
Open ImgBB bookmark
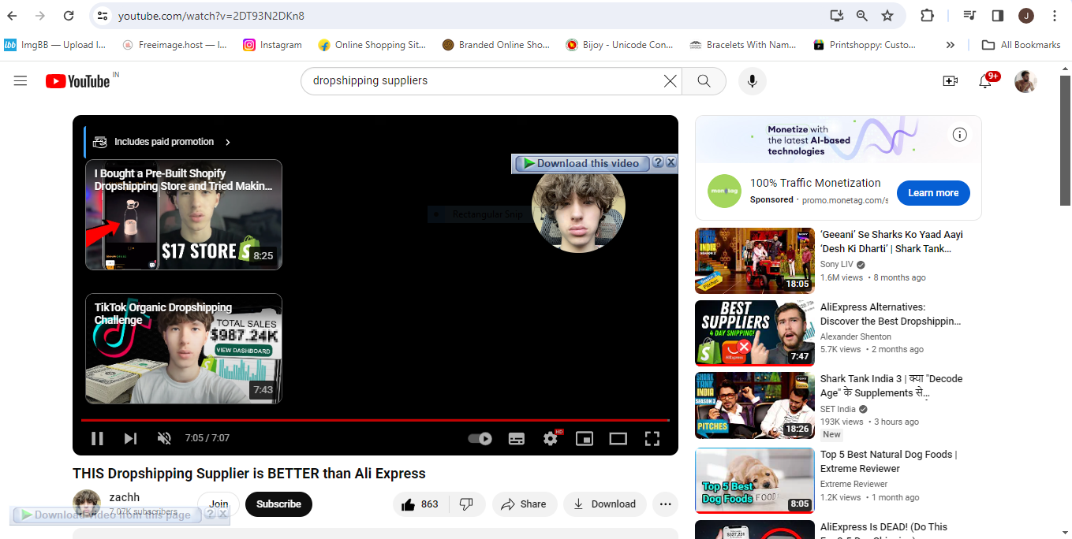pos(55,45)
